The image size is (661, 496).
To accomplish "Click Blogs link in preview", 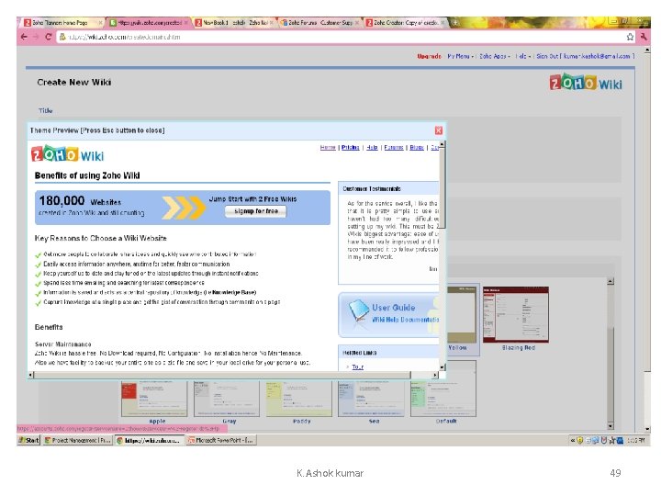I will point(417,148).
